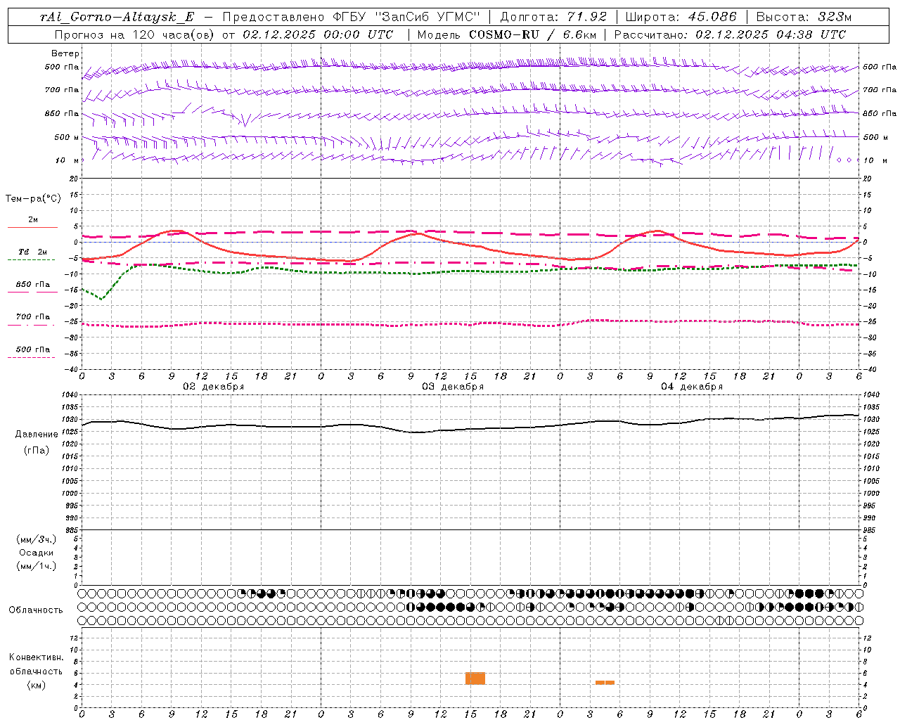Click the Тем-ра(°C) temperature panel label
Image resolution: width=900 pixels, height=720 pixels.
(33, 199)
